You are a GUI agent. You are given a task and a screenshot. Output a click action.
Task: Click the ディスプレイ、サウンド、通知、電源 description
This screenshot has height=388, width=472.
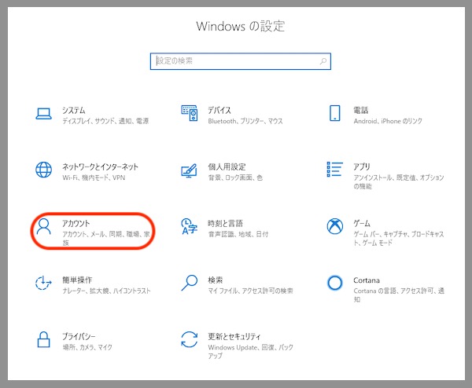[105, 121]
